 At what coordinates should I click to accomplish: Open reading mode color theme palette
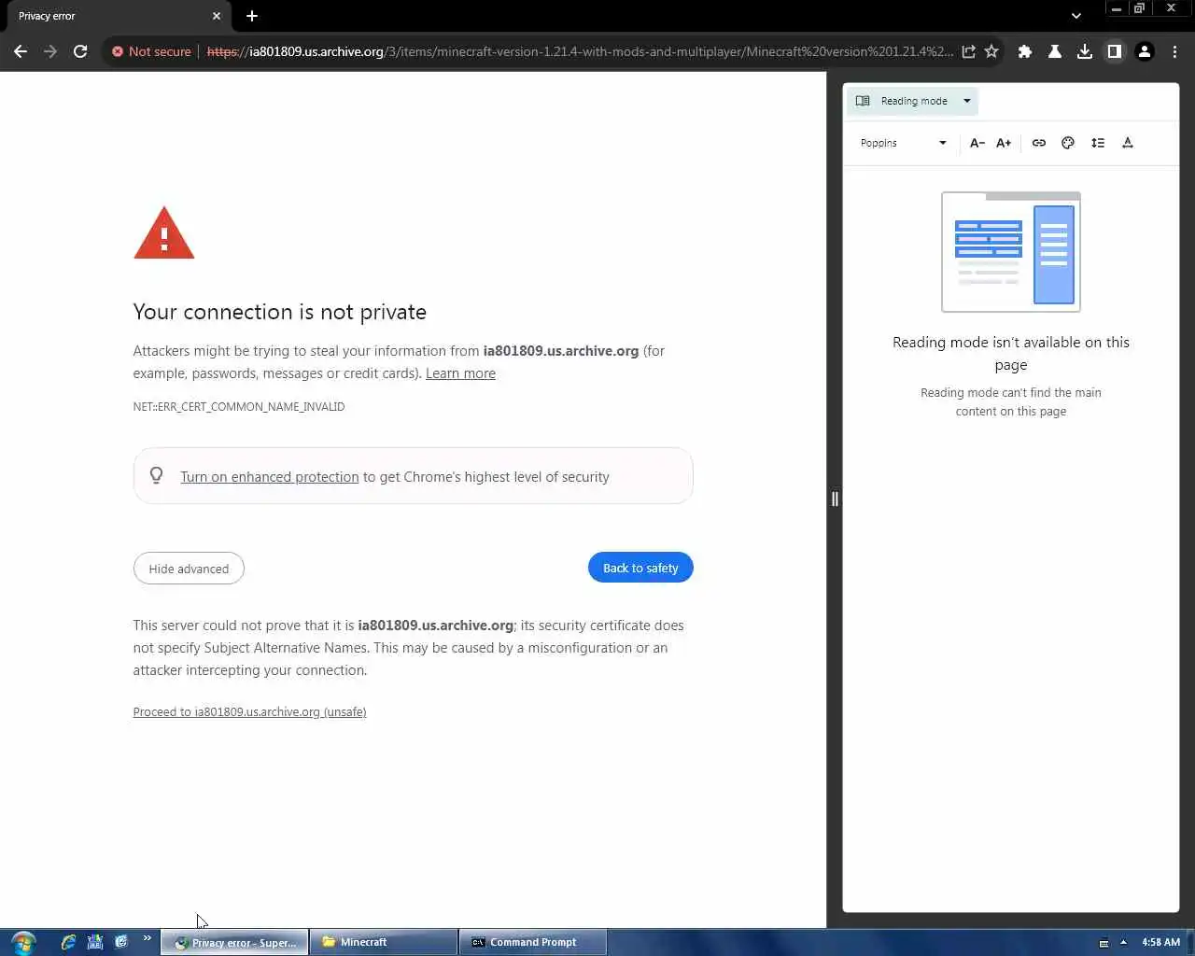1068,143
